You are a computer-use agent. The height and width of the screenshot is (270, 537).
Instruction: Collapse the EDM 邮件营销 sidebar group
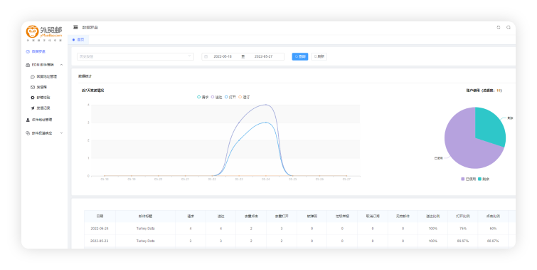pyautogui.click(x=45, y=65)
